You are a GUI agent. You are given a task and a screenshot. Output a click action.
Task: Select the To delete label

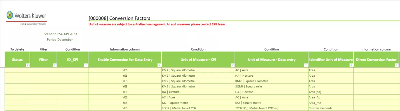click(17, 49)
